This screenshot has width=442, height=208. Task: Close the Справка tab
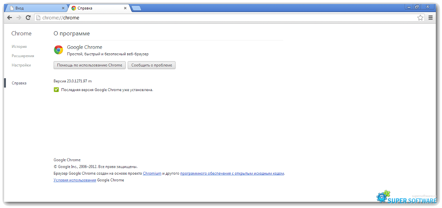[125, 8]
